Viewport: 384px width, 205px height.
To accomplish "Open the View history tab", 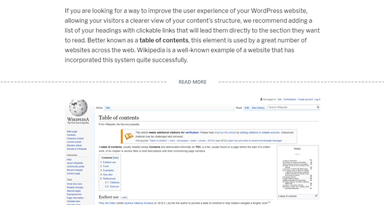I will click(258, 107).
